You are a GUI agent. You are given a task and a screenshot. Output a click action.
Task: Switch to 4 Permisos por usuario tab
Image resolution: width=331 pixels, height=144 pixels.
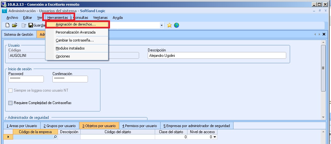pyautogui.click(x=139, y=126)
